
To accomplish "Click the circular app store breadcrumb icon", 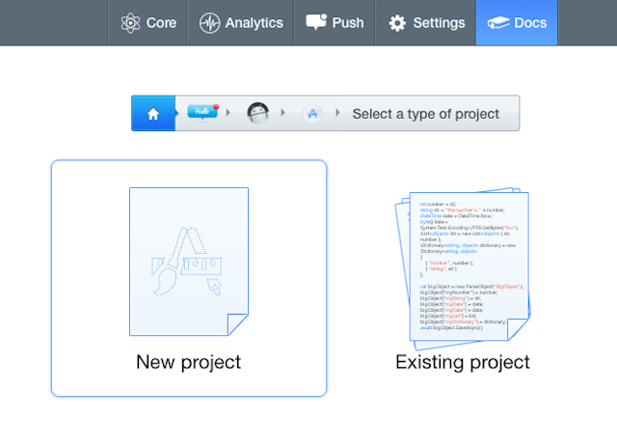I will coord(312,114).
